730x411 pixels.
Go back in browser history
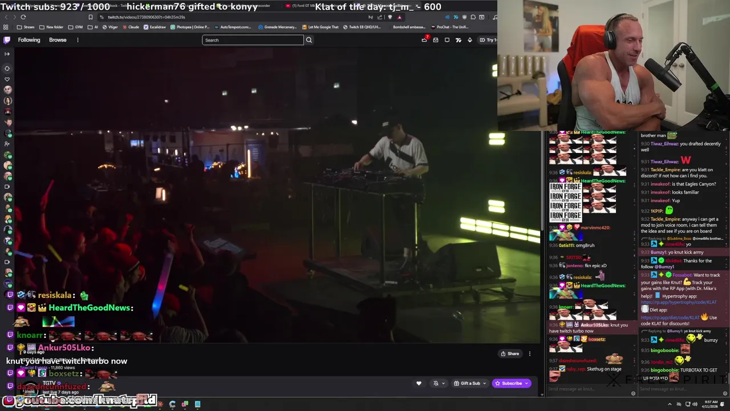tap(5, 17)
